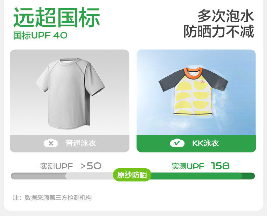Click the 国标UPF 40 subtitle
The image size is (267, 216).
click(x=40, y=35)
